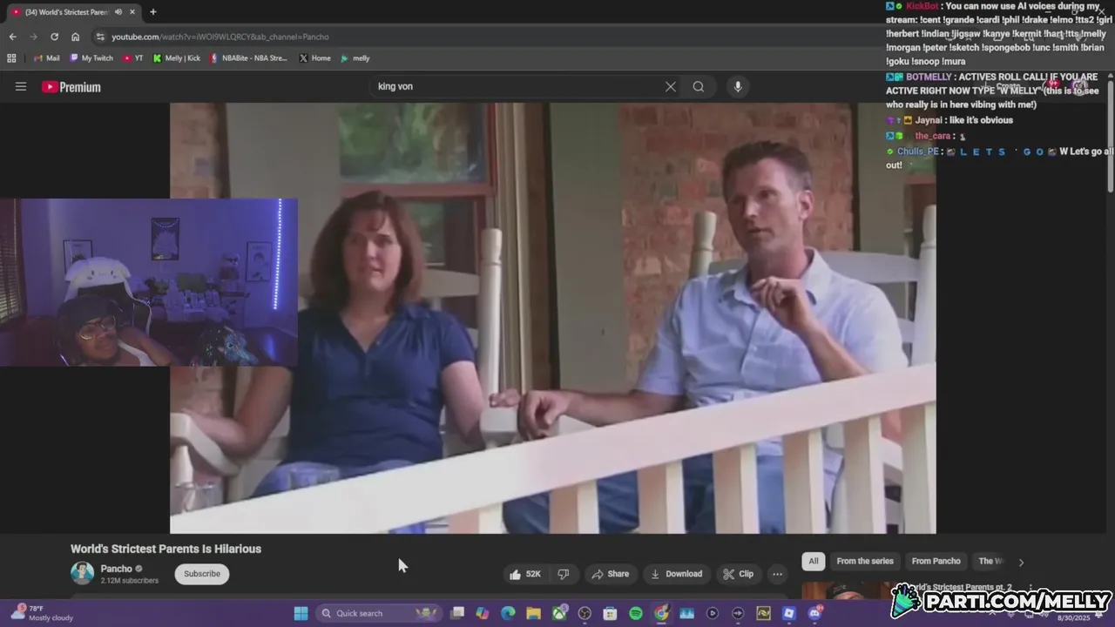The image size is (1115, 627).
Task: Open OBS Studio from taskbar
Action: 585,613
